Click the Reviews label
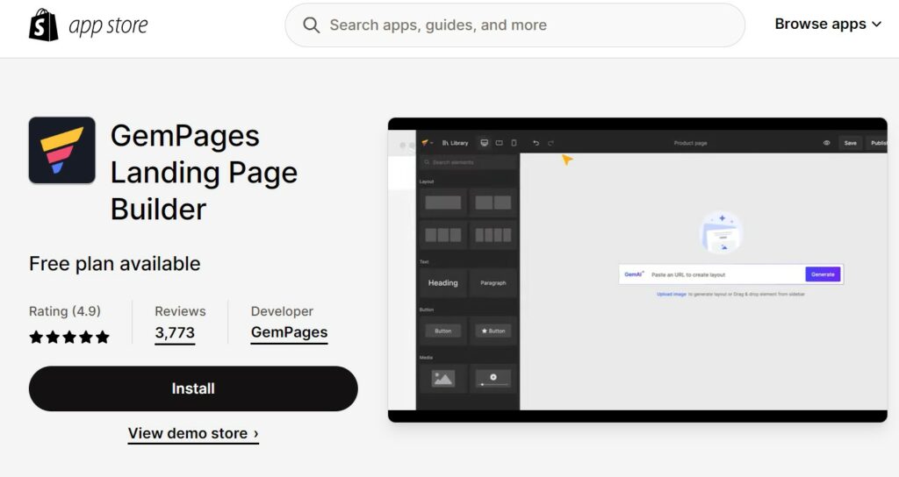The width and height of the screenshot is (899, 477). (180, 311)
